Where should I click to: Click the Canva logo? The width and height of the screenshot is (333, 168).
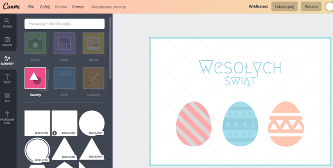11,6
